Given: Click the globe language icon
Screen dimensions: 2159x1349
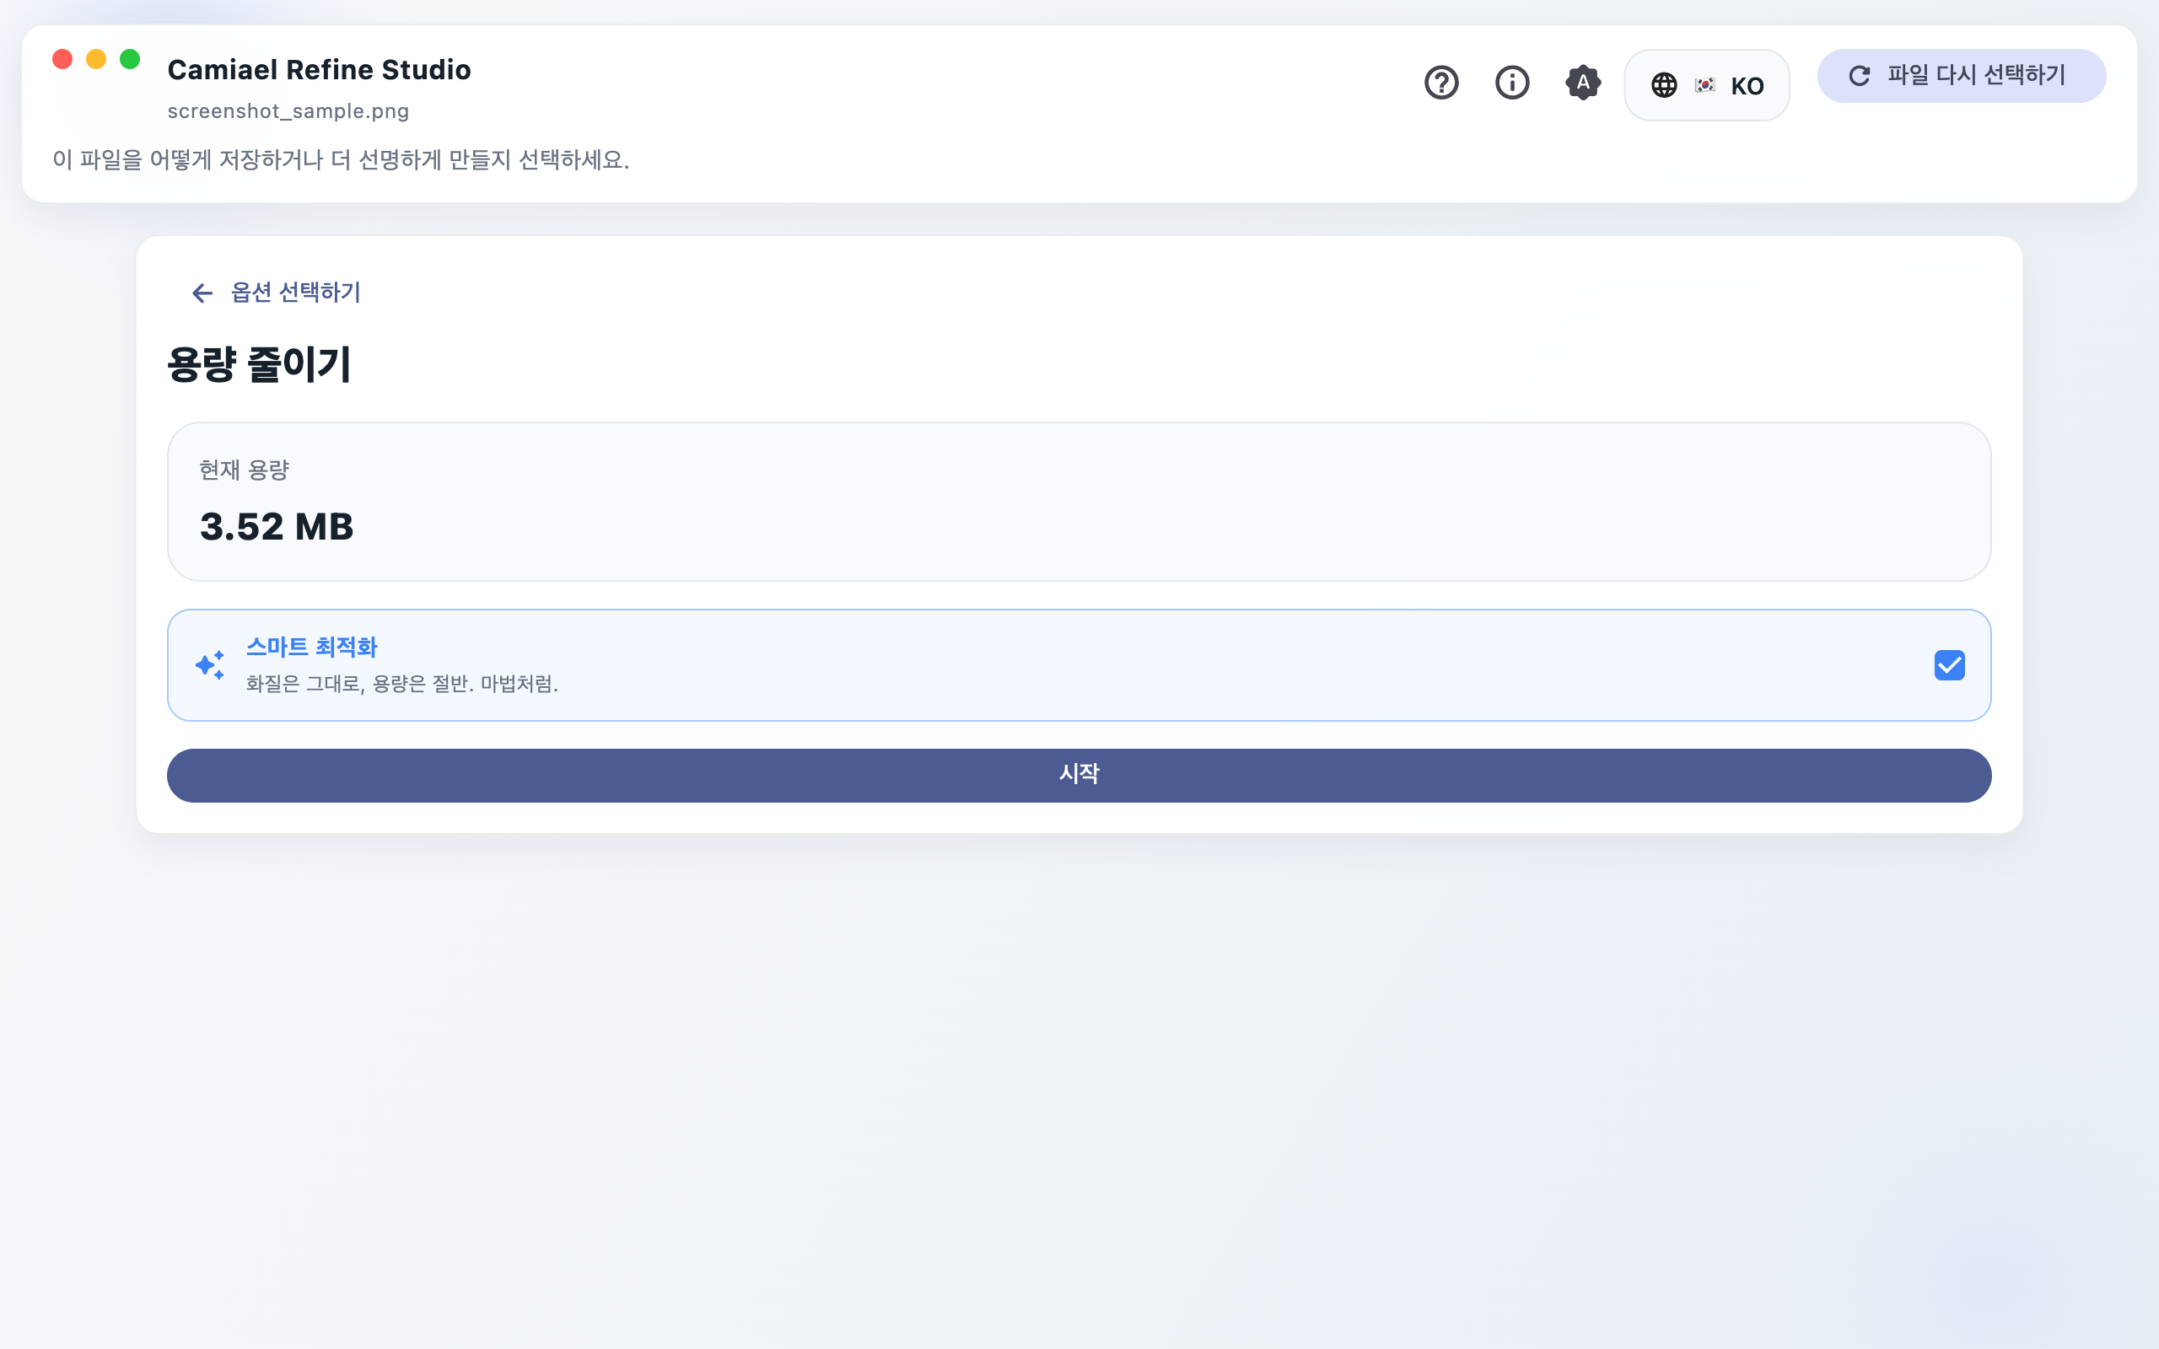Looking at the screenshot, I should [1664, 86].
